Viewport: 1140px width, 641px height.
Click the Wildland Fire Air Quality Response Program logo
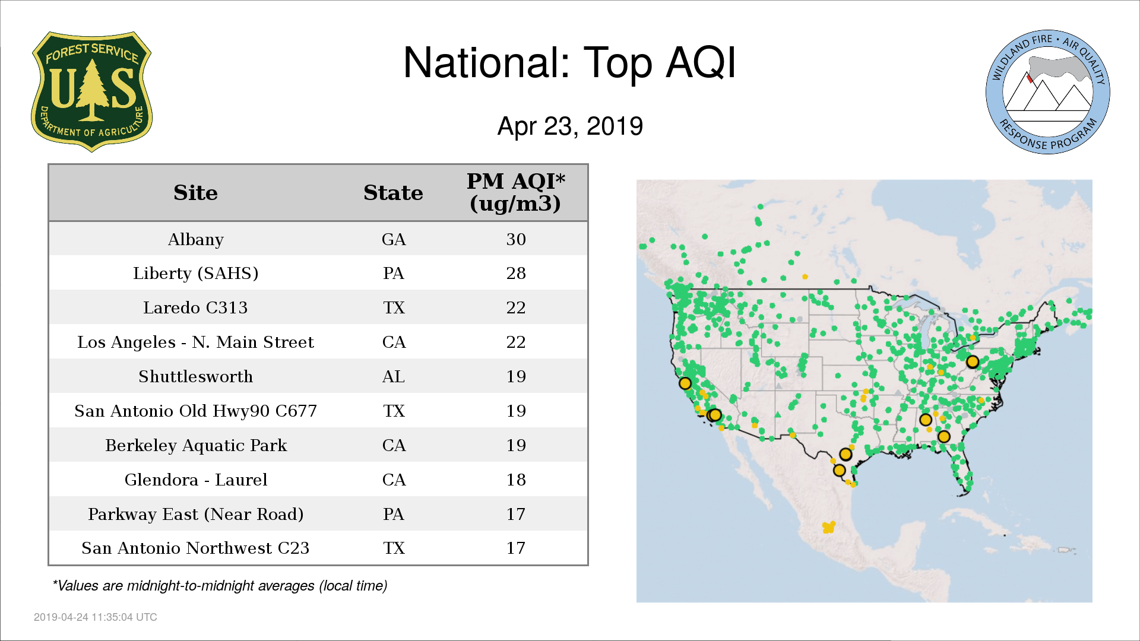coord(1047,92)
